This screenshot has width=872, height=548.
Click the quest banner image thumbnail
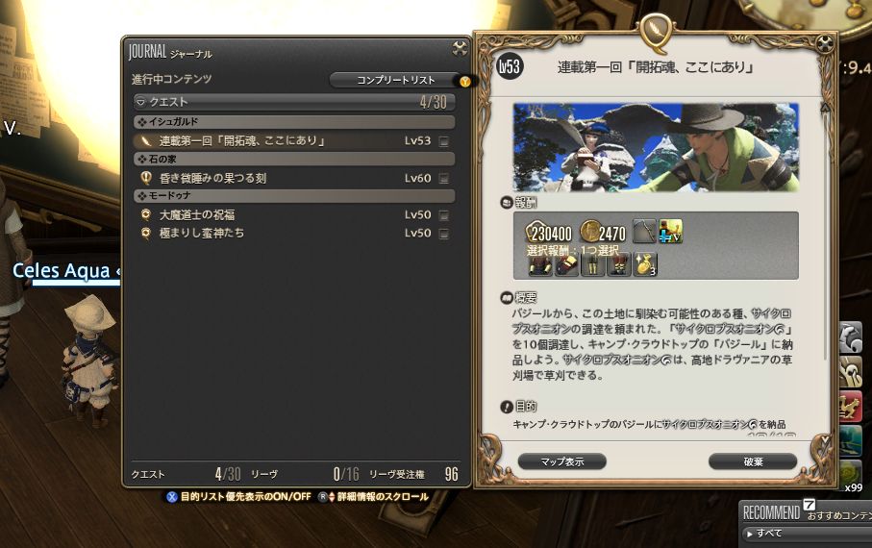point(656,147)
